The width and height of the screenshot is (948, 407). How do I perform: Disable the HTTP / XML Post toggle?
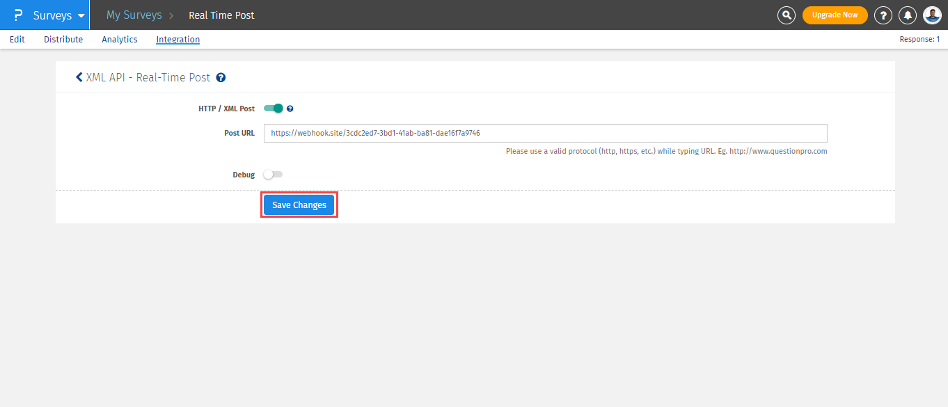274,109
